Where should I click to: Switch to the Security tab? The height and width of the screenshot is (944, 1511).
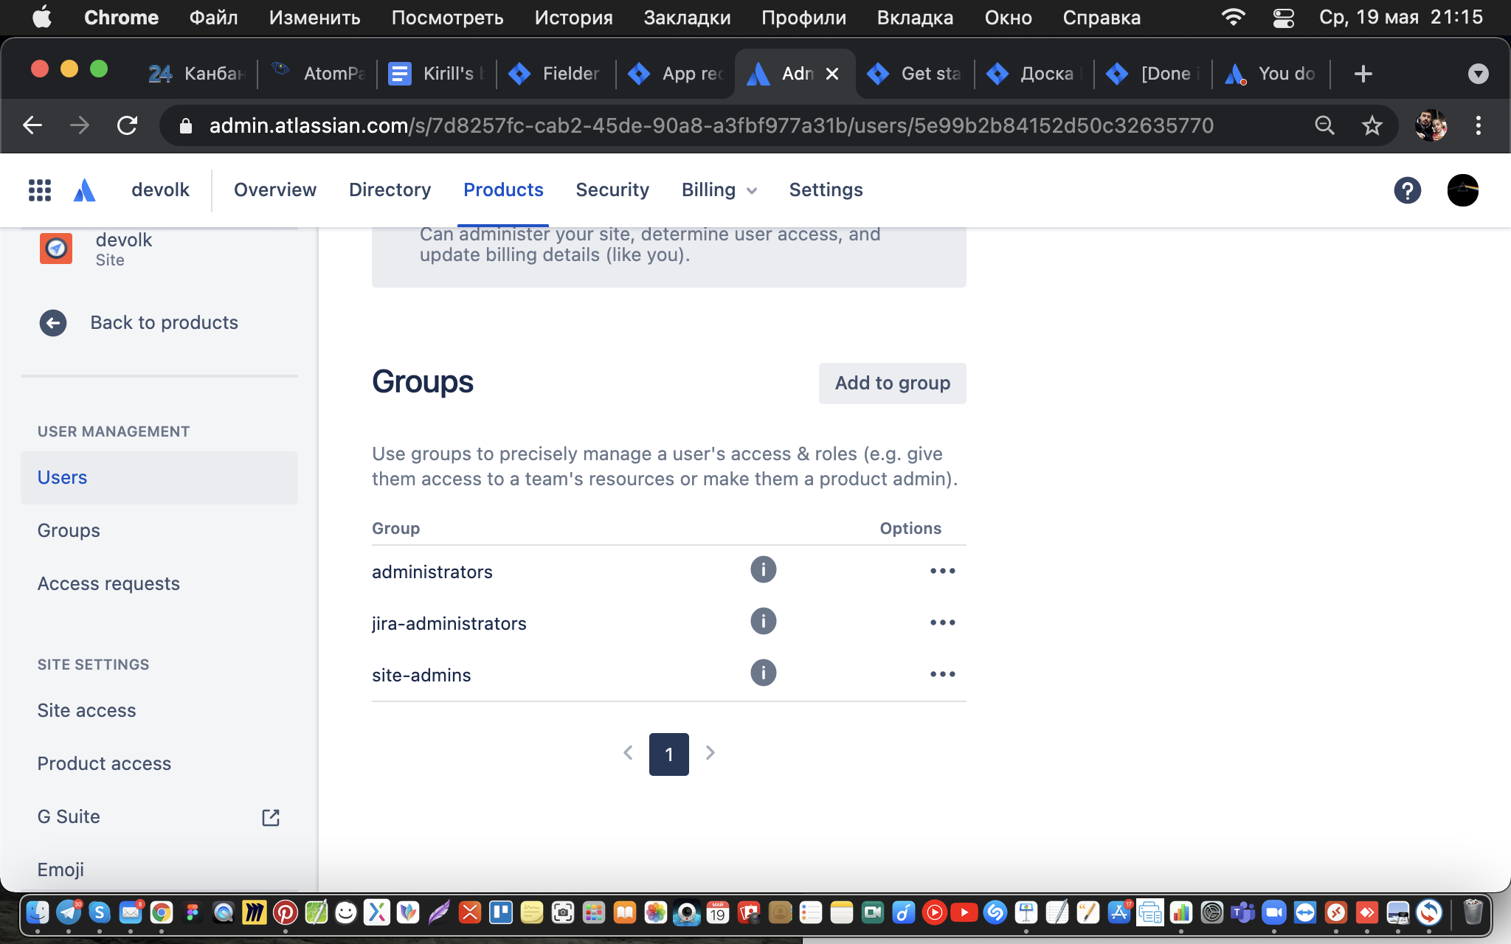(x=612, y=190)
